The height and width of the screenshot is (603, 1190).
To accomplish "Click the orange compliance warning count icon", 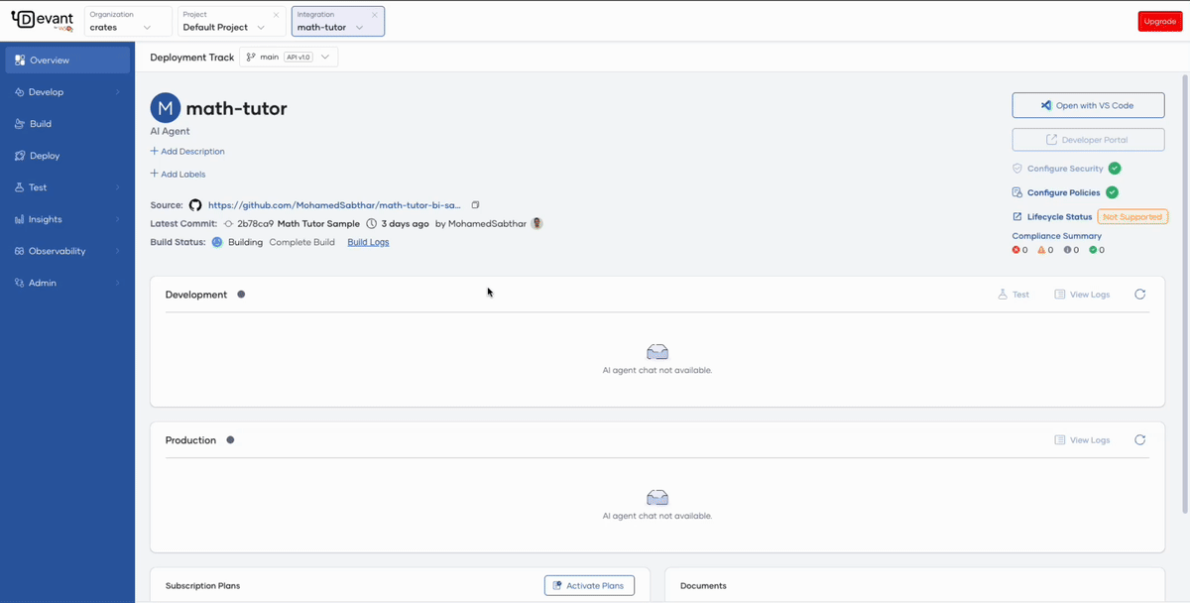I will [1042, 250].
